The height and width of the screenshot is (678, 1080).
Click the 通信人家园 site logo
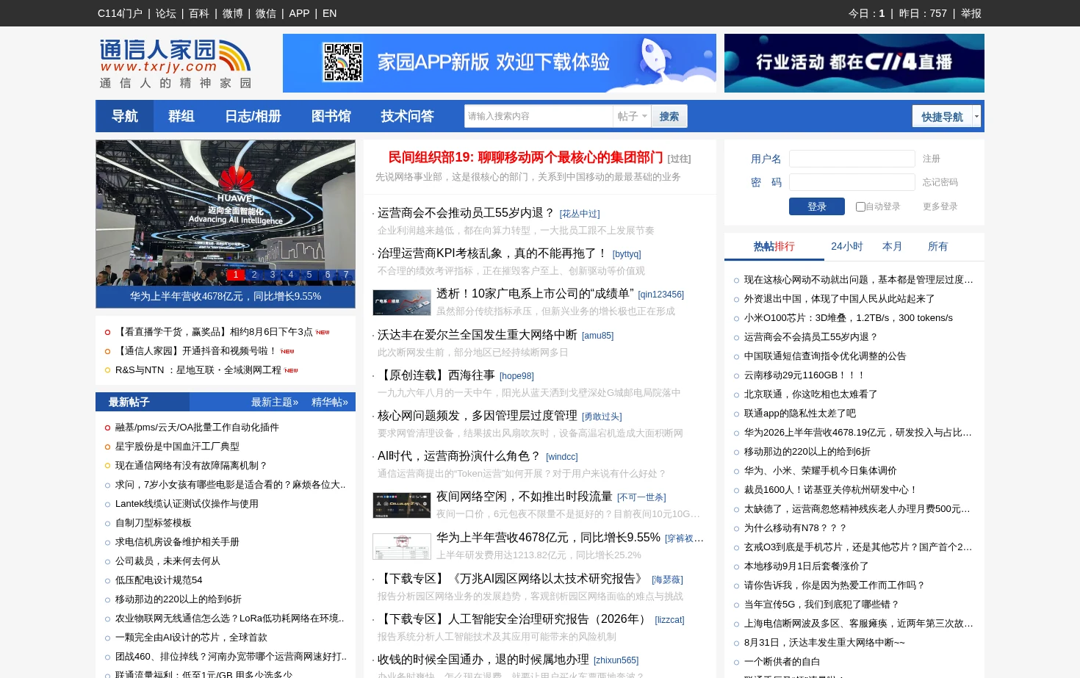pyautogui.click(x=176, y=64)
